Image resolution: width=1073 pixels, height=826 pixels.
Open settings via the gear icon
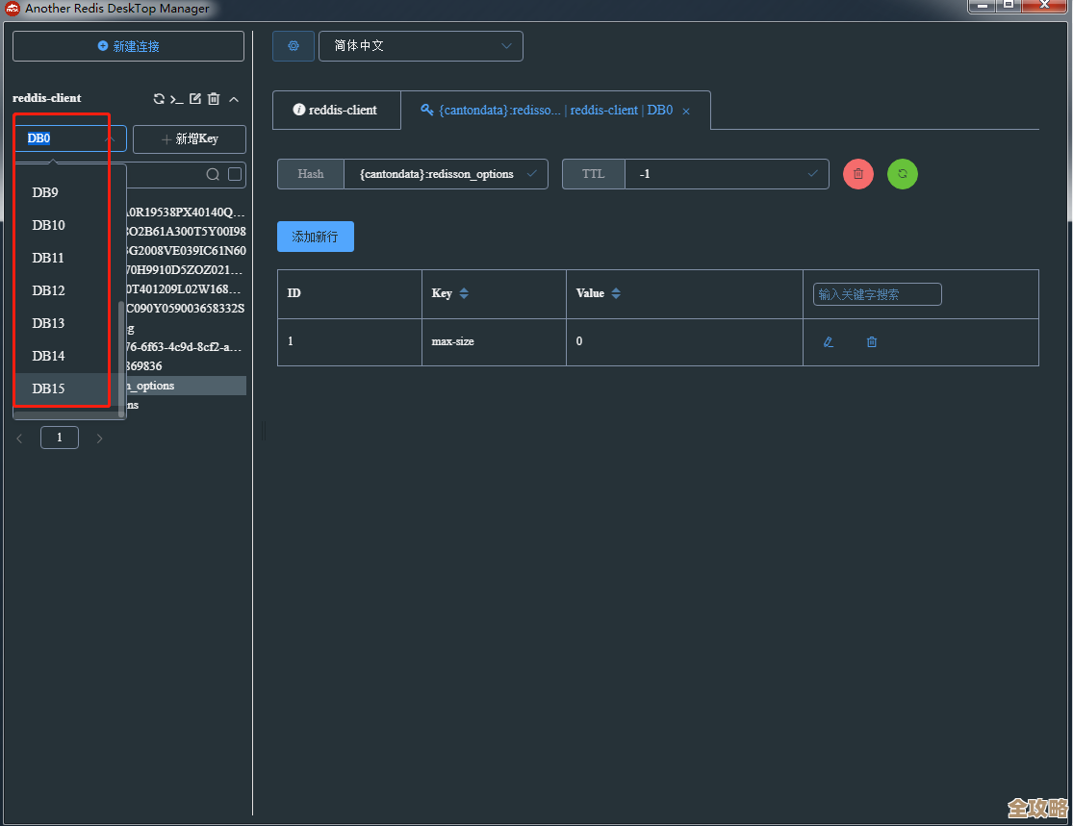tap(294, 46)
